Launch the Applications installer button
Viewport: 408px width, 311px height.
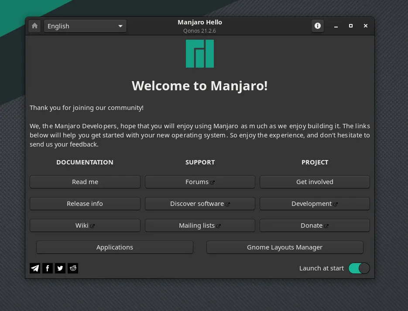[x=114, y=247]
